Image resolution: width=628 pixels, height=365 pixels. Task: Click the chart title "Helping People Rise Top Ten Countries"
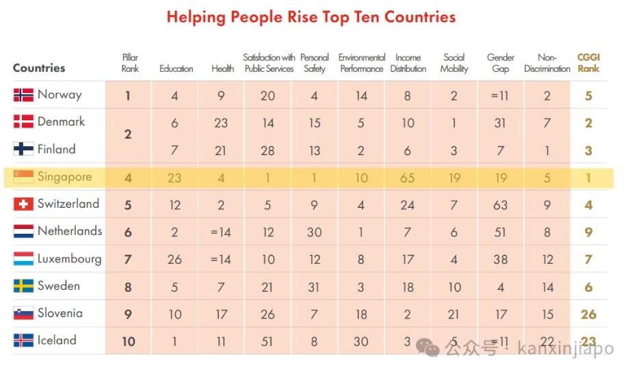point(311,16)
